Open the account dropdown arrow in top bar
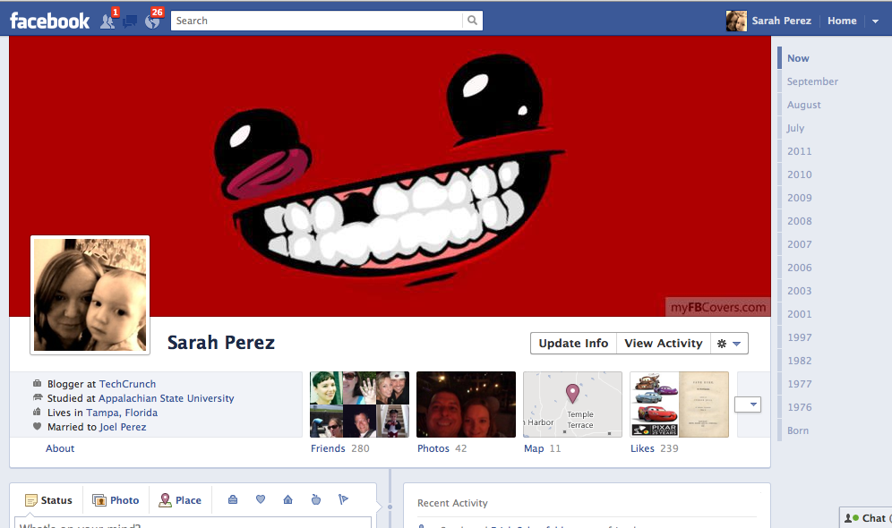Image resolution: width=892 pixels, height=528 pixels. click(x=875, y=21)
